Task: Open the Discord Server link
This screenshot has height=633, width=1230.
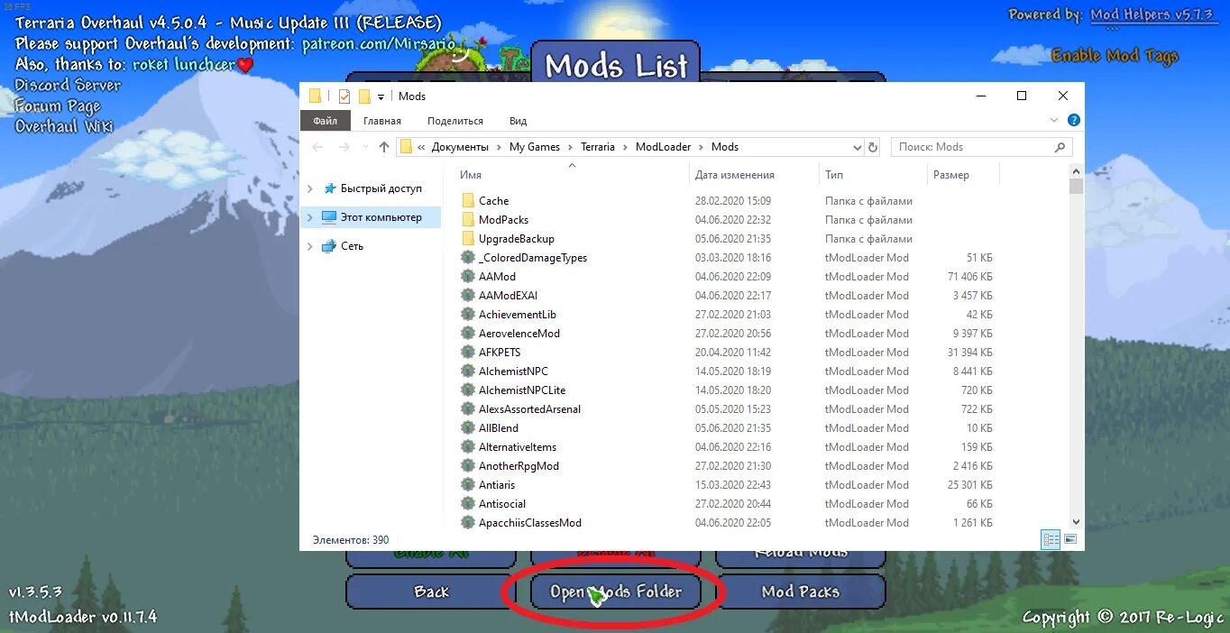Action: pos(68,85)
